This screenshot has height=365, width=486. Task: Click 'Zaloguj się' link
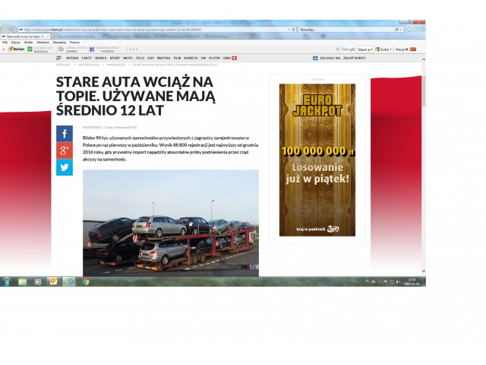click(330, 58)
